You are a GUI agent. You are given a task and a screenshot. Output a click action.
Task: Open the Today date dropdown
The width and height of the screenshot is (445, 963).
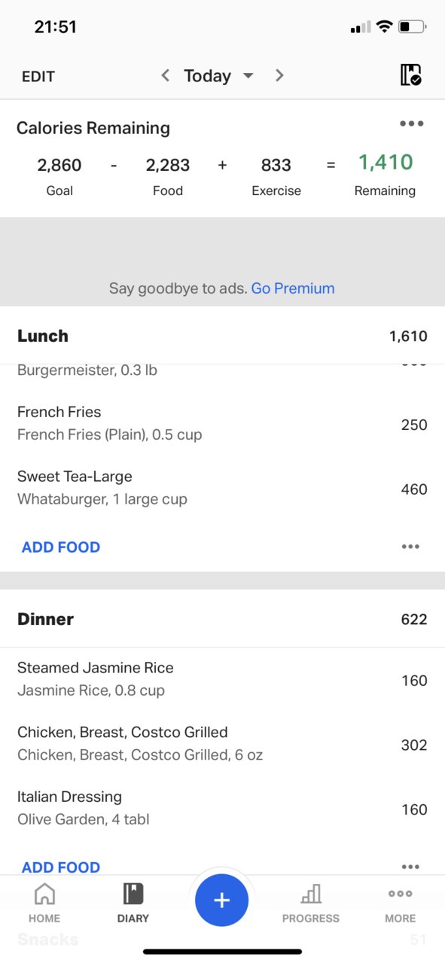219,76
